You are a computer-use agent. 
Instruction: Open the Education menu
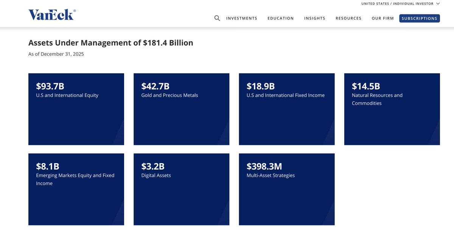coord(281,18)
